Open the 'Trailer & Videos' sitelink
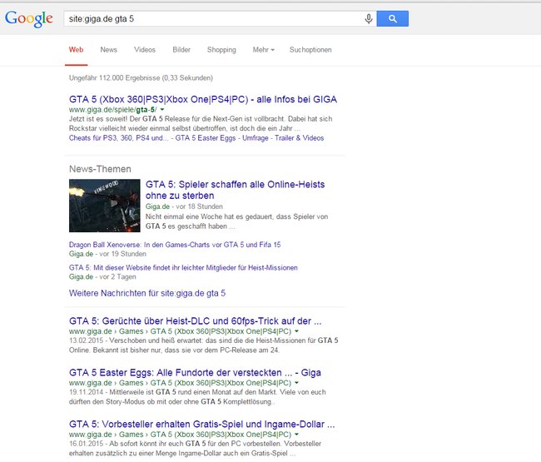 click(x=300, y=138)
